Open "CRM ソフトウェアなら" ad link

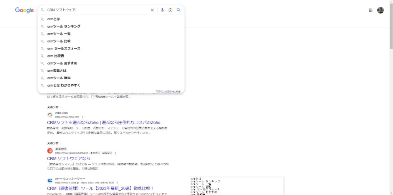(x=69, y=159)
